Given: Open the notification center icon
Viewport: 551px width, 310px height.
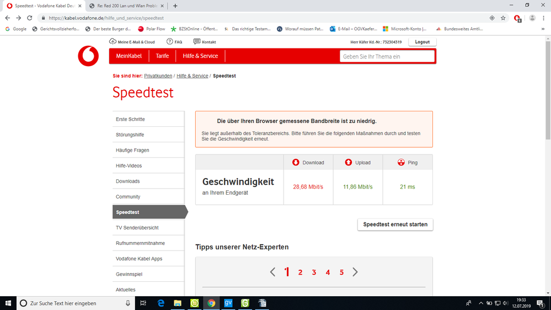Looking at the screenshot, I should click(541, 303).
